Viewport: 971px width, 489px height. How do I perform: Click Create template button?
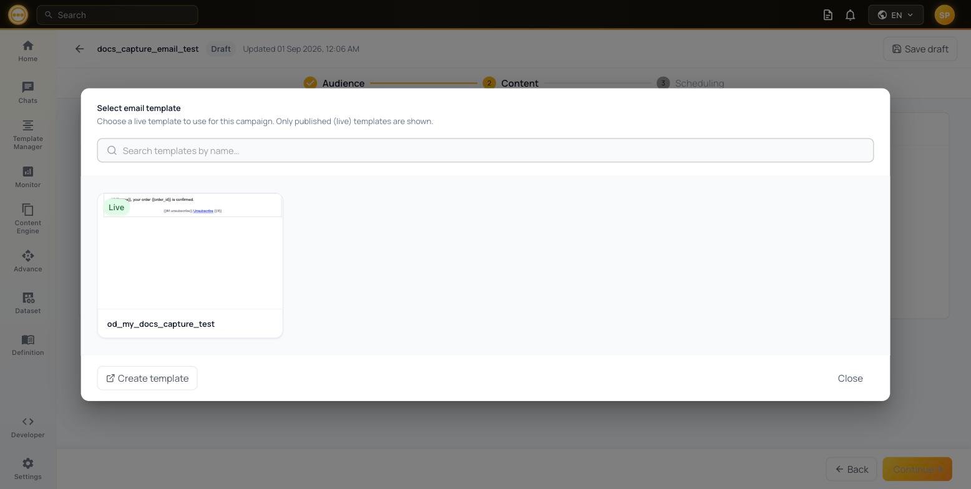(x=147, y=378)
